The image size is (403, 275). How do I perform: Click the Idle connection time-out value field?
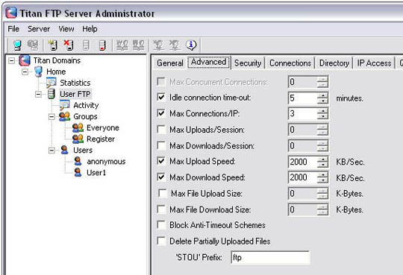coord(302,98)
